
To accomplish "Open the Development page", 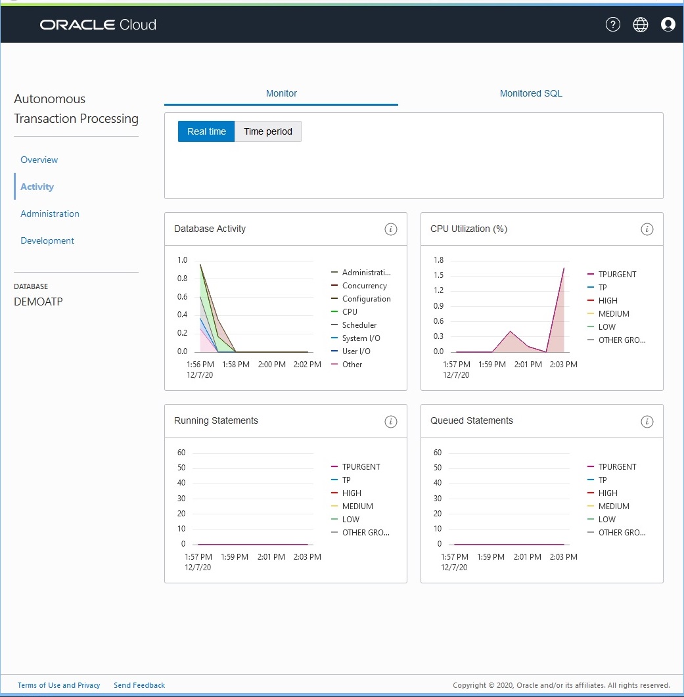I will (47, 240).
